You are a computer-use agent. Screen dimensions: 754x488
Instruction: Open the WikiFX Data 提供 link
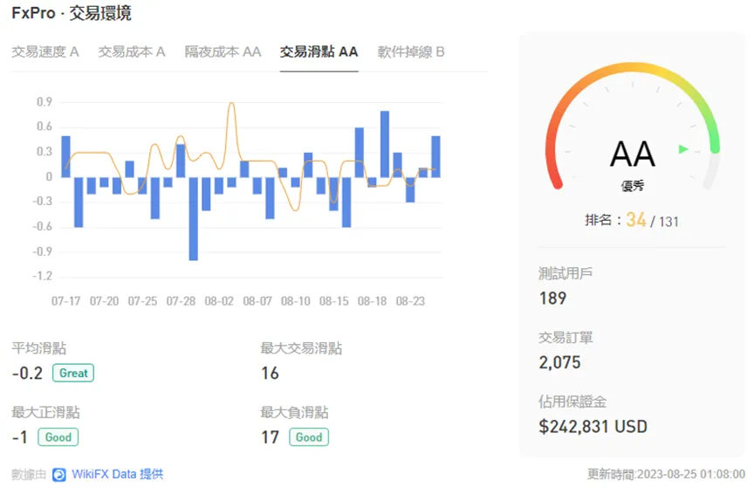pyautogui.click(x=117, y=474)
